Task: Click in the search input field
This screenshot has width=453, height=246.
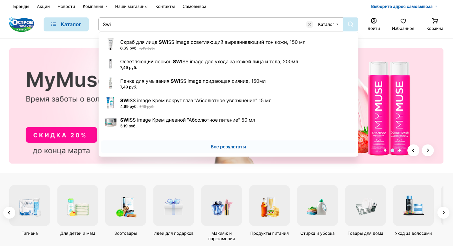Action: click(x=202, y=24)
